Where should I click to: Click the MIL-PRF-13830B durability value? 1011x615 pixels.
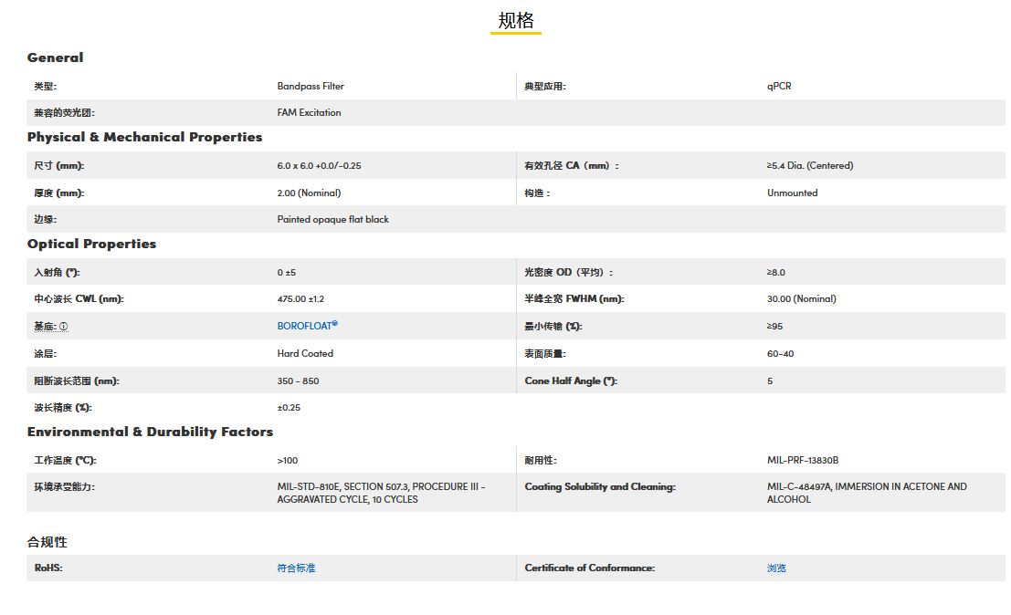point(803,461)
